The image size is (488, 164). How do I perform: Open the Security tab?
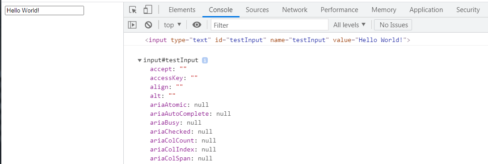468,10
